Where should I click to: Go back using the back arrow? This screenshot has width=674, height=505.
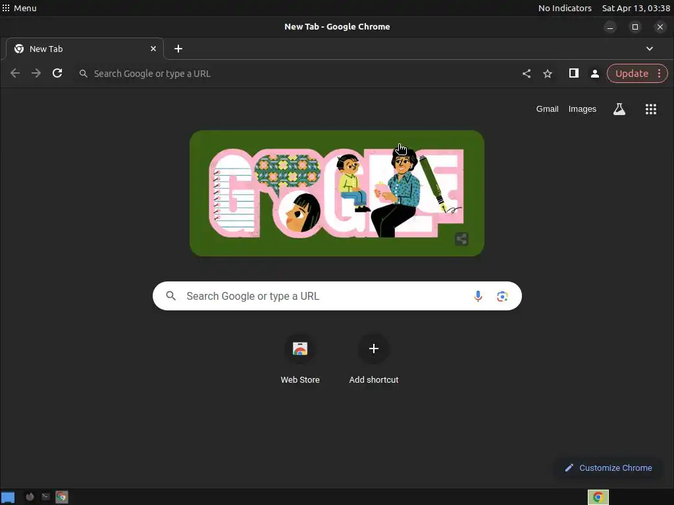pos(15,74)
